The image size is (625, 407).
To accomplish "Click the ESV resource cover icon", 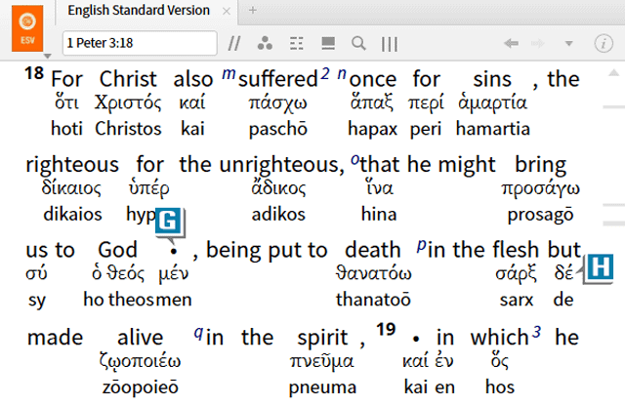I will coord(26,28).
